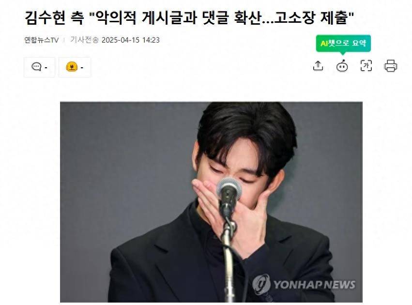Open the 연합뉴스TV source link
Image resolution: width=412 pixels, height=305 pixels.
pyautogui.click(x=41, y=40)
